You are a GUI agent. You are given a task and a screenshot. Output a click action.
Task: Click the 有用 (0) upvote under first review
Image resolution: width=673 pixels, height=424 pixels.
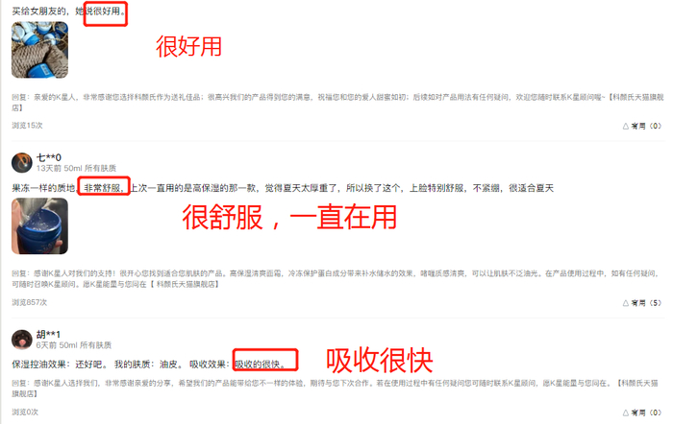pyautogui.click(x=642, y=126)
